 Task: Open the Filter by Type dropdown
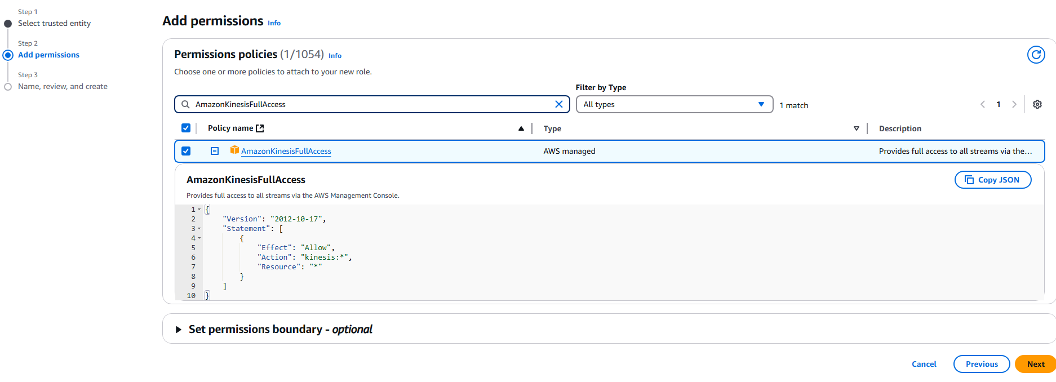tap(674, 104)
